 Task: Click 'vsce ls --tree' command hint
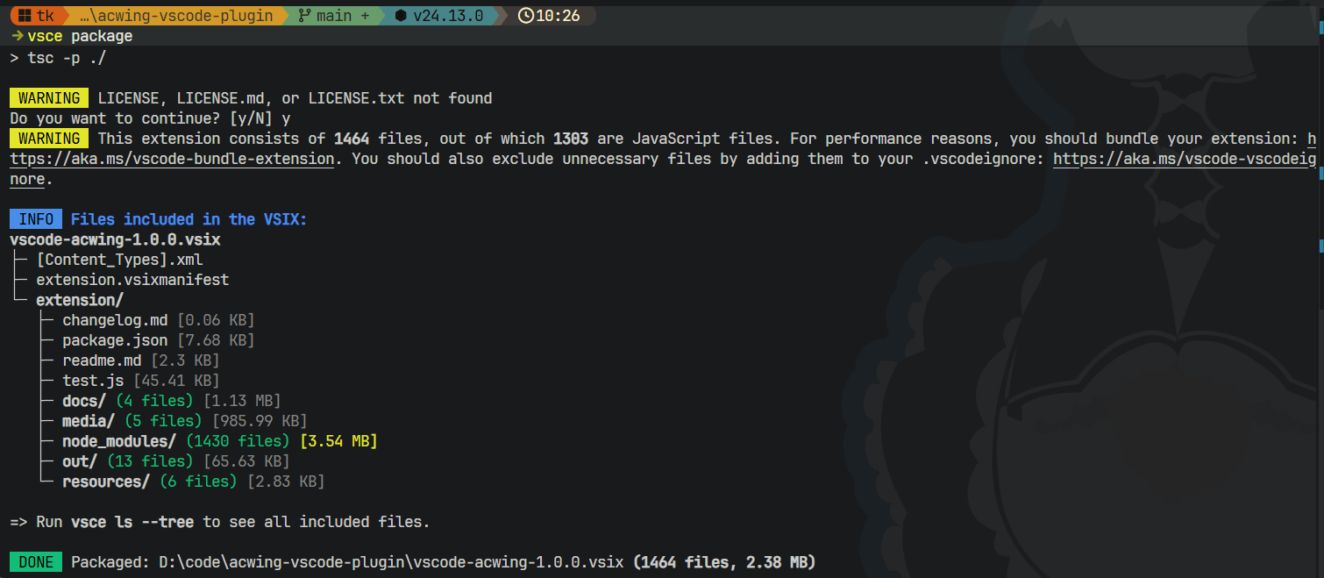tap(132, 522)
